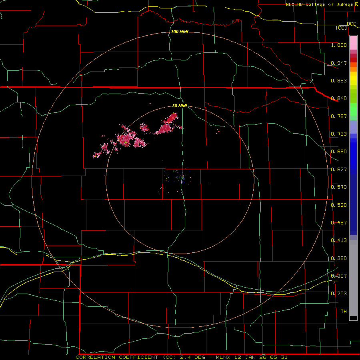Select the 0.787 scale value
The image size is (360, 360).
point(339,116)
